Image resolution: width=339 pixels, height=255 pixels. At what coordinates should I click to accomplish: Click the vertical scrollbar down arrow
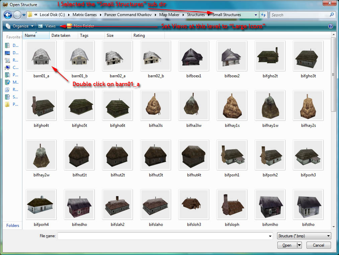click(x=334, y=227)
